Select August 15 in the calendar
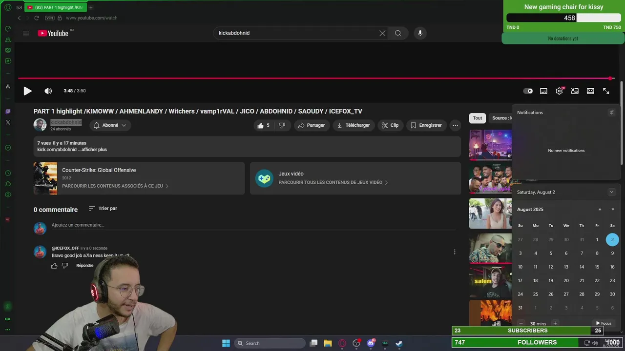The width and height of the screenshot is (625, 351). 597,267
